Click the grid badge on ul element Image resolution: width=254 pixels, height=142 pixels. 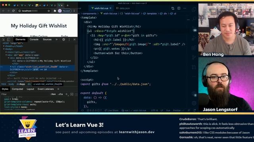[36, 69]
